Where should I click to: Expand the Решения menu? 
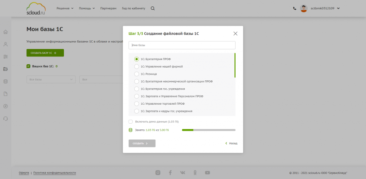[x=65, y=9]
